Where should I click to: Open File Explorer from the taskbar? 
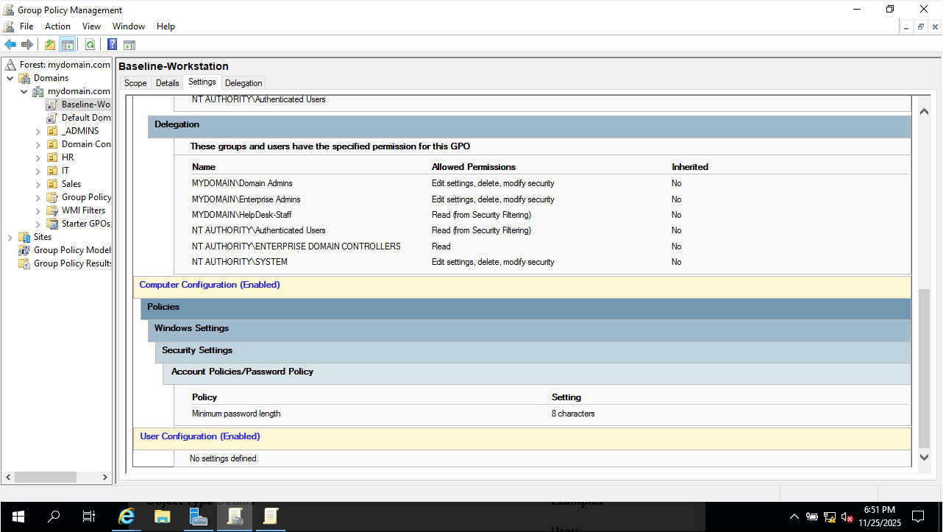click(163, 517)
